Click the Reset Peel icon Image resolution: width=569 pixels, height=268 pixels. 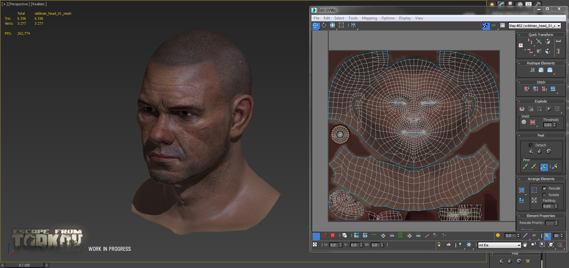tap(549, 151)
